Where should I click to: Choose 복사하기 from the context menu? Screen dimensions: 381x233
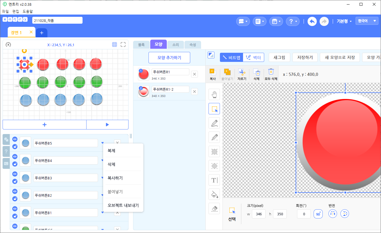click(123, 178)
